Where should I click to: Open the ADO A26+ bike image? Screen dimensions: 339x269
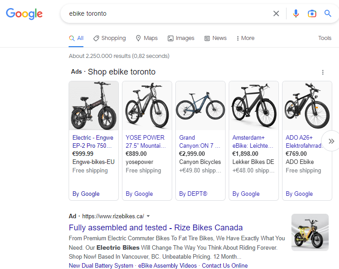click(x=307, y=106)
